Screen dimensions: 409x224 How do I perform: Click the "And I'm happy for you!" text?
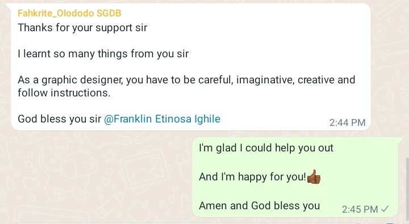(x=252, y=177)
